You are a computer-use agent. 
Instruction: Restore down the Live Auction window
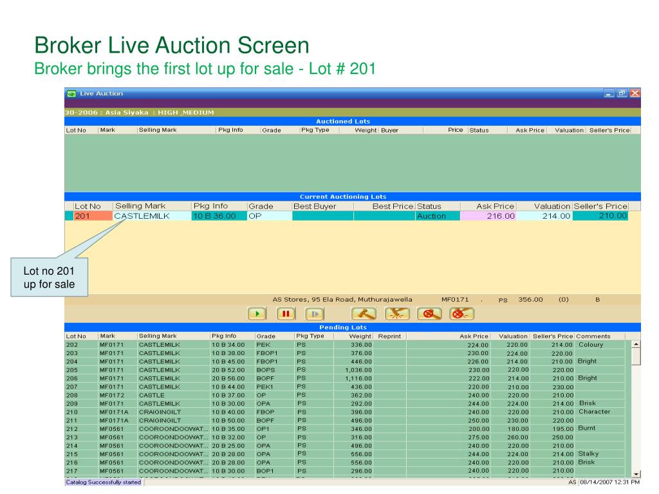click(622, 93)
